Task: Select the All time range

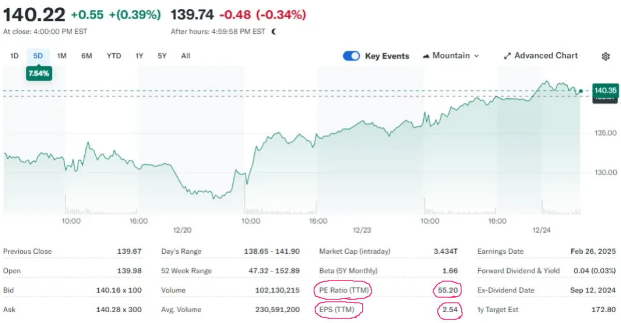Action: tap(186, 56)
